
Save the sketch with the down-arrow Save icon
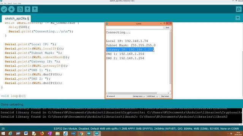[35, 9]
